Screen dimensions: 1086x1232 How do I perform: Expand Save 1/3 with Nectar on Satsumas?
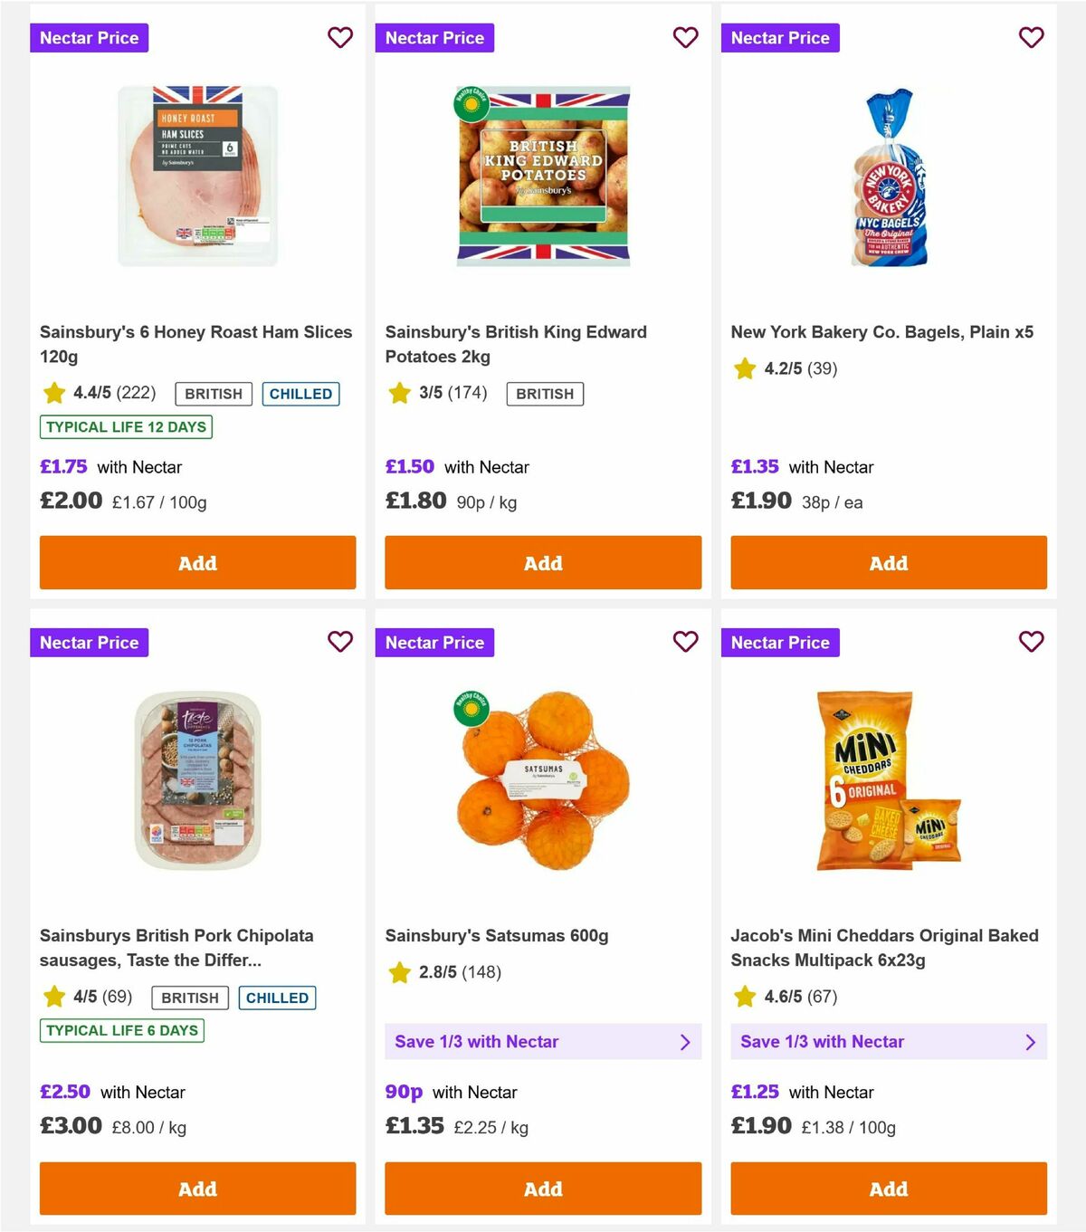pyautogui.click(x=686, y=1042)
